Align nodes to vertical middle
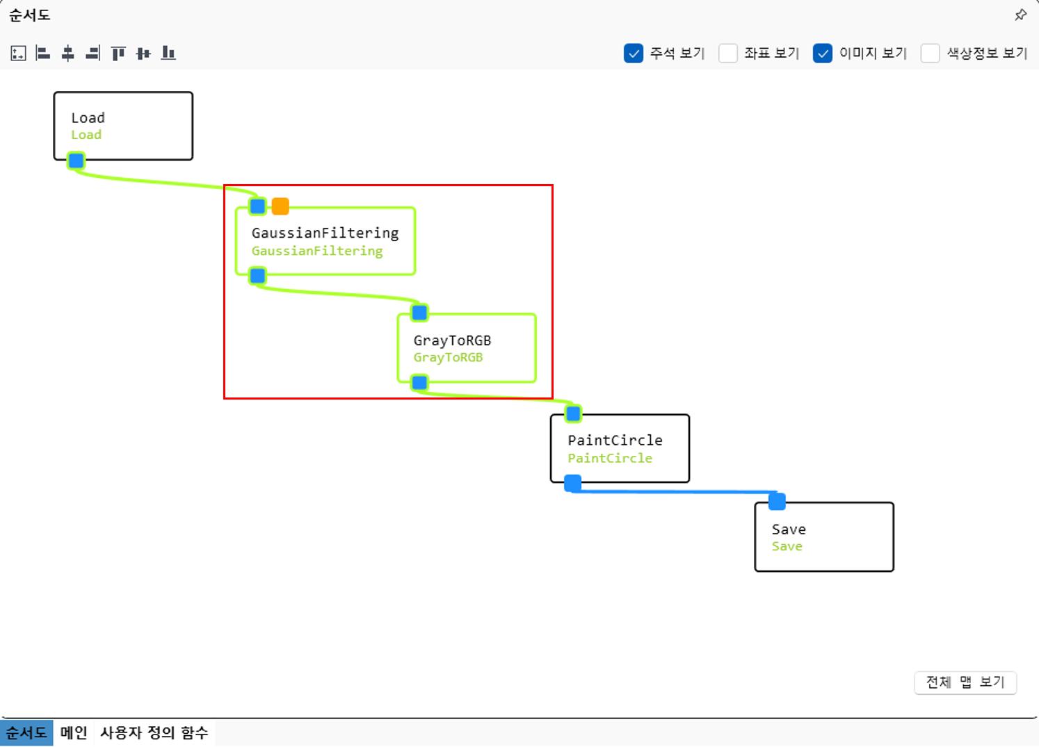The height and width of the screenshot is (747, 1039). click(143, 53)
